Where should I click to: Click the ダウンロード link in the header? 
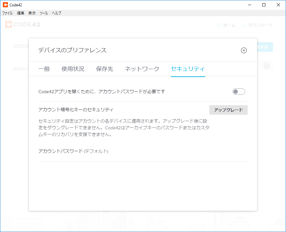tap(258, 25)
